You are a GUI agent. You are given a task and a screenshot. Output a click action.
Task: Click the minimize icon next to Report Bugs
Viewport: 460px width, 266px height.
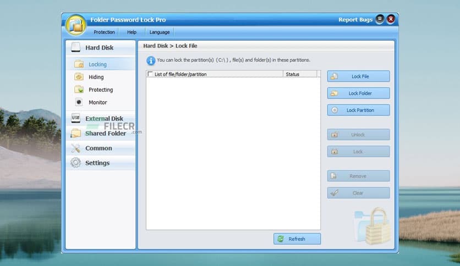pyautogui.click(x=380, y=19)
